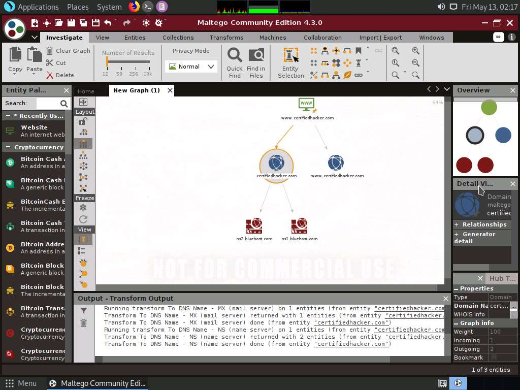Toggle the layout lock icon

[83, 121]
